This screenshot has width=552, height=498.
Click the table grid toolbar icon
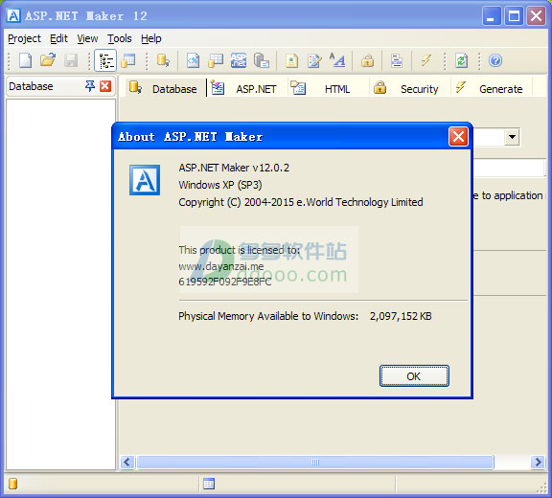(x=216, y=60)
